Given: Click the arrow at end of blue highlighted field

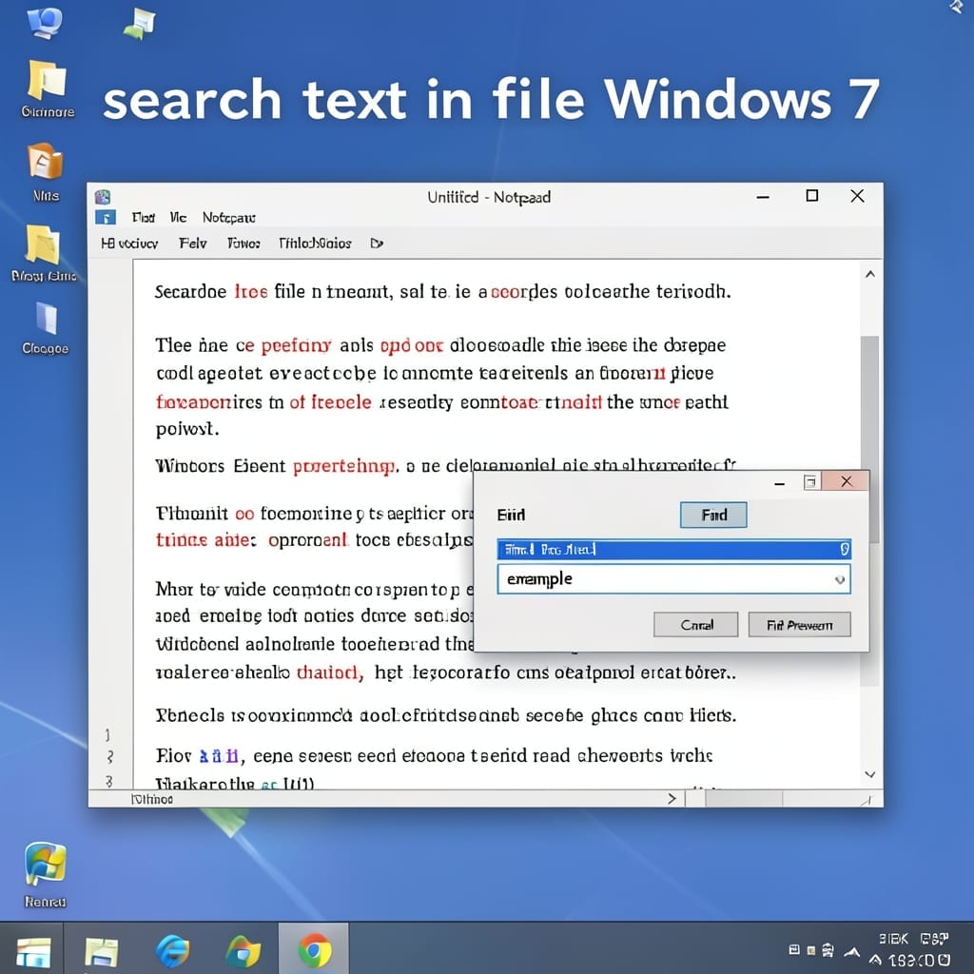Looking at the screenshot, I should (x=845, y=549).
